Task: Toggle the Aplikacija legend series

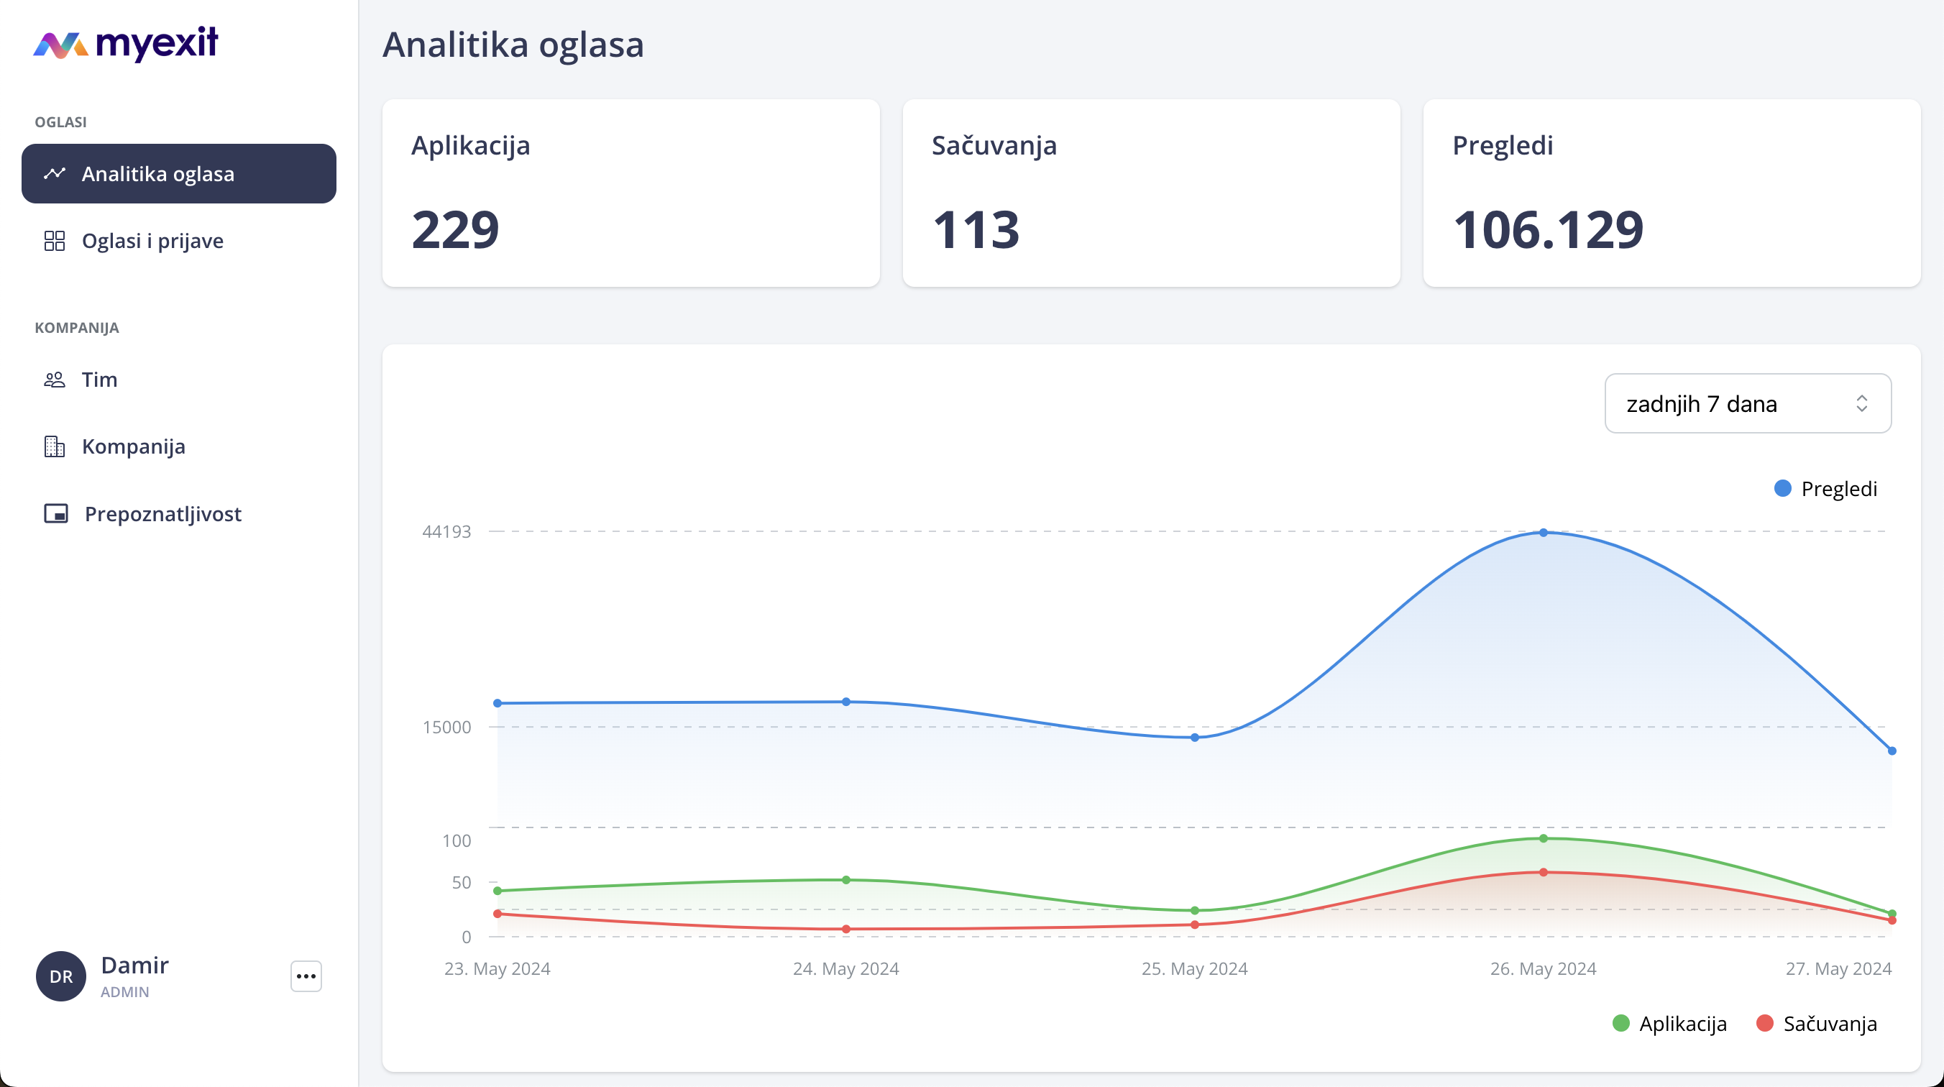Action: click(1669, 1024)
